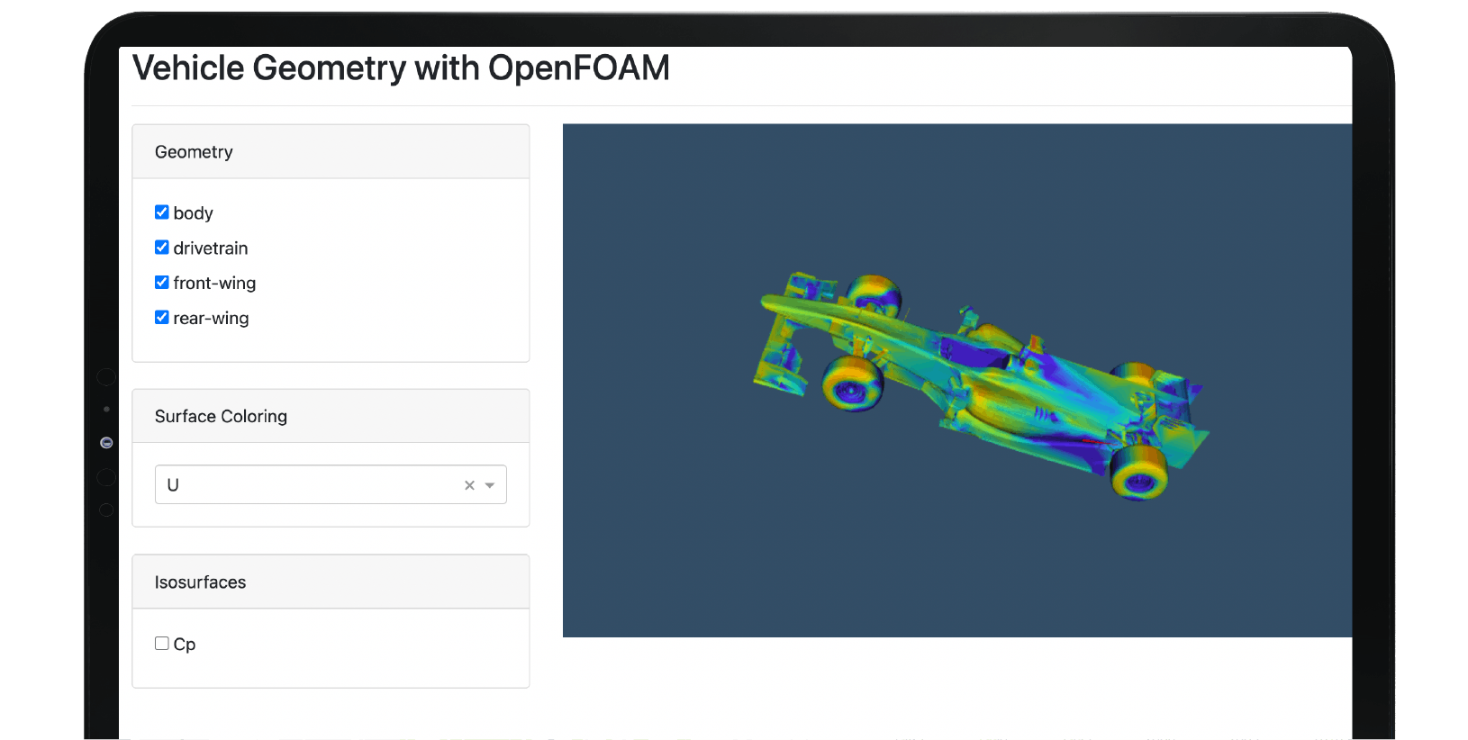Click the drivetrain label text
1468x740 pixels.
tap(211, 248)
